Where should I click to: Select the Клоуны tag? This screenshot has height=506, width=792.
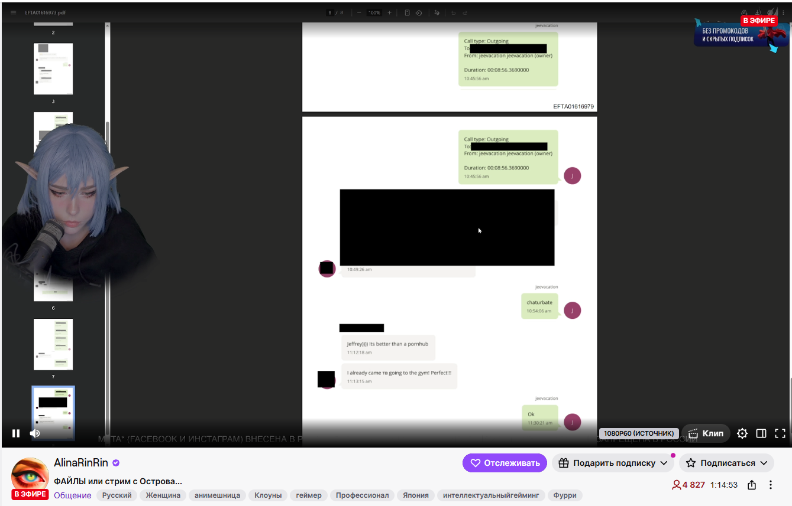[x=268, y=495]
